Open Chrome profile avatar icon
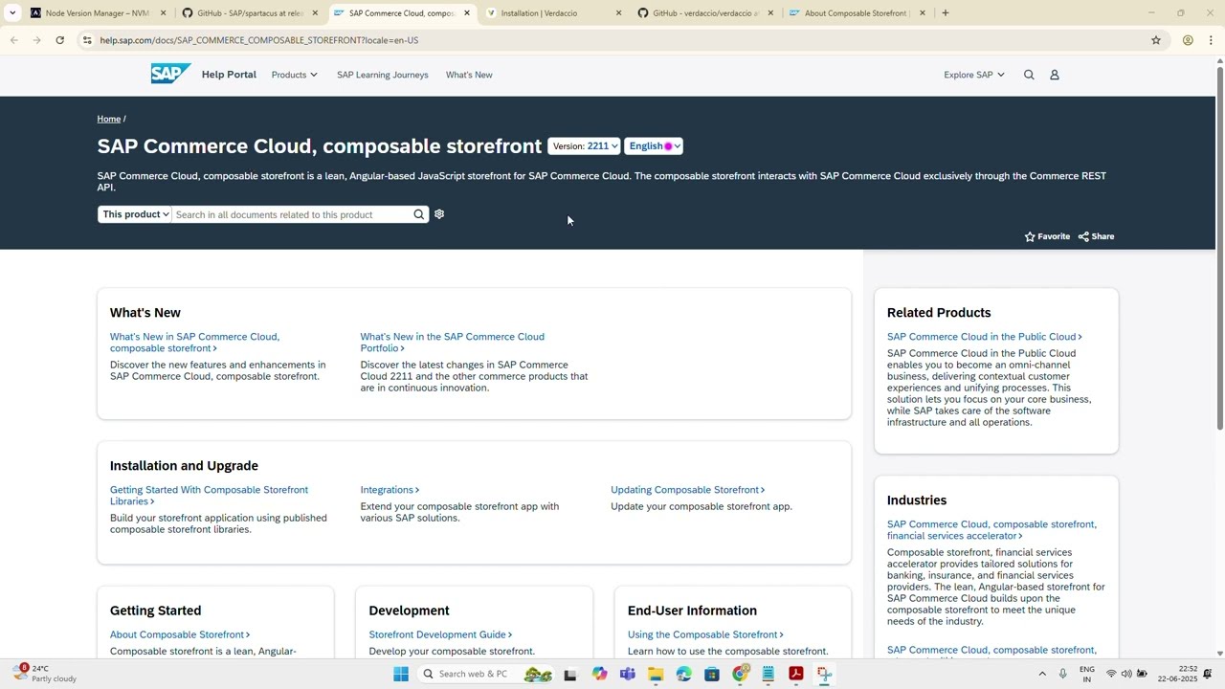The height and width of the screenshot is (689, 1225). pyautogui.click(x=1188, y=40)
